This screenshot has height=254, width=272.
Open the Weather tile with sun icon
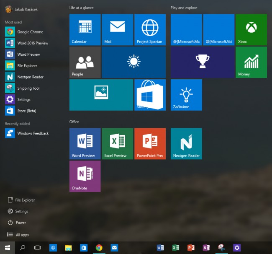134,62
